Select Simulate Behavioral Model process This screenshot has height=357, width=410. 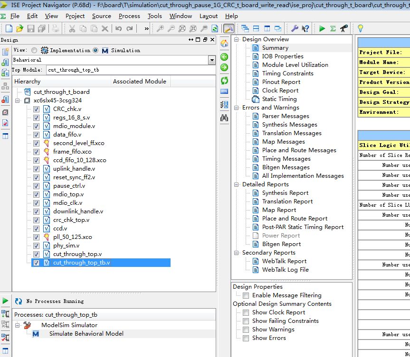[86, 333]
